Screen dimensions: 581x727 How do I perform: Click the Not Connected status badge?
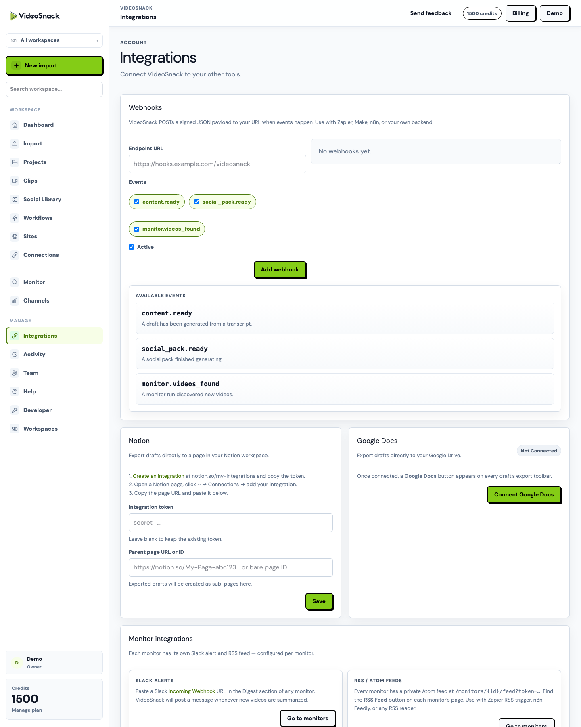tap(539, 451)
